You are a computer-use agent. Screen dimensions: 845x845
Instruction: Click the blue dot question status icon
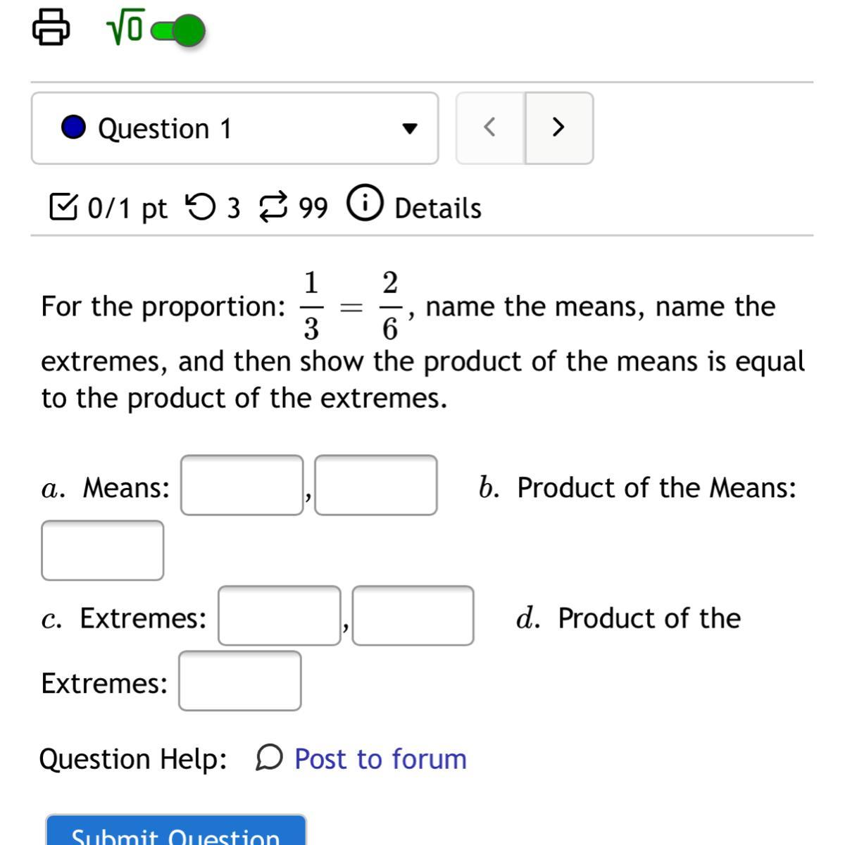pos(73,128)
